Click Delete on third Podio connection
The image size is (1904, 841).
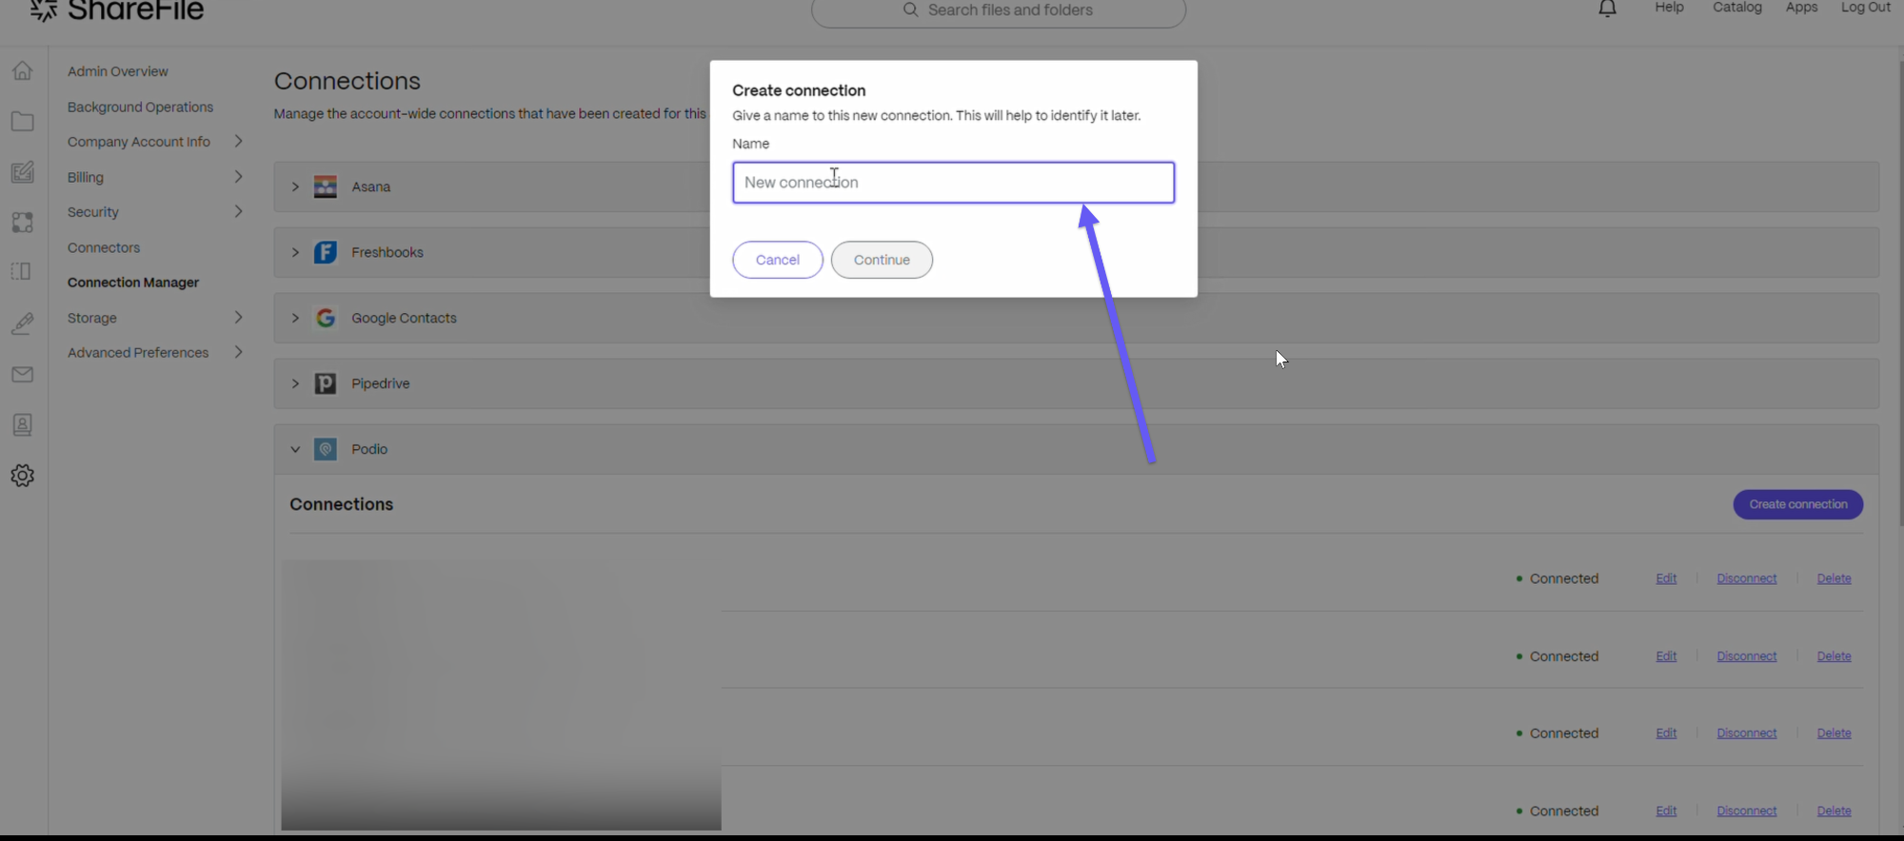point(1834,733)
